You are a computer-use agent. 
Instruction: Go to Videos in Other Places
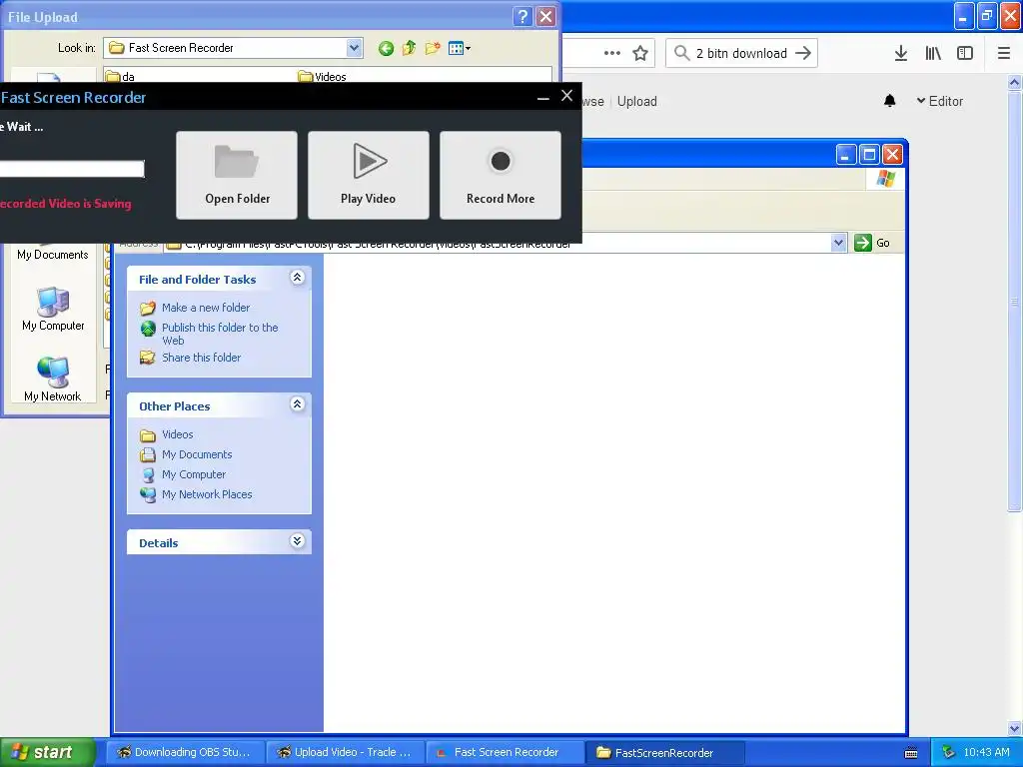(177, 434)
